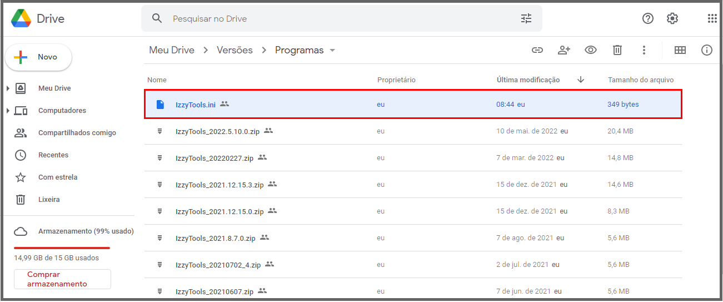Click shared icon next to IzzyTools.ini
The width and height of the screenshot is (723, 302).
225,104
